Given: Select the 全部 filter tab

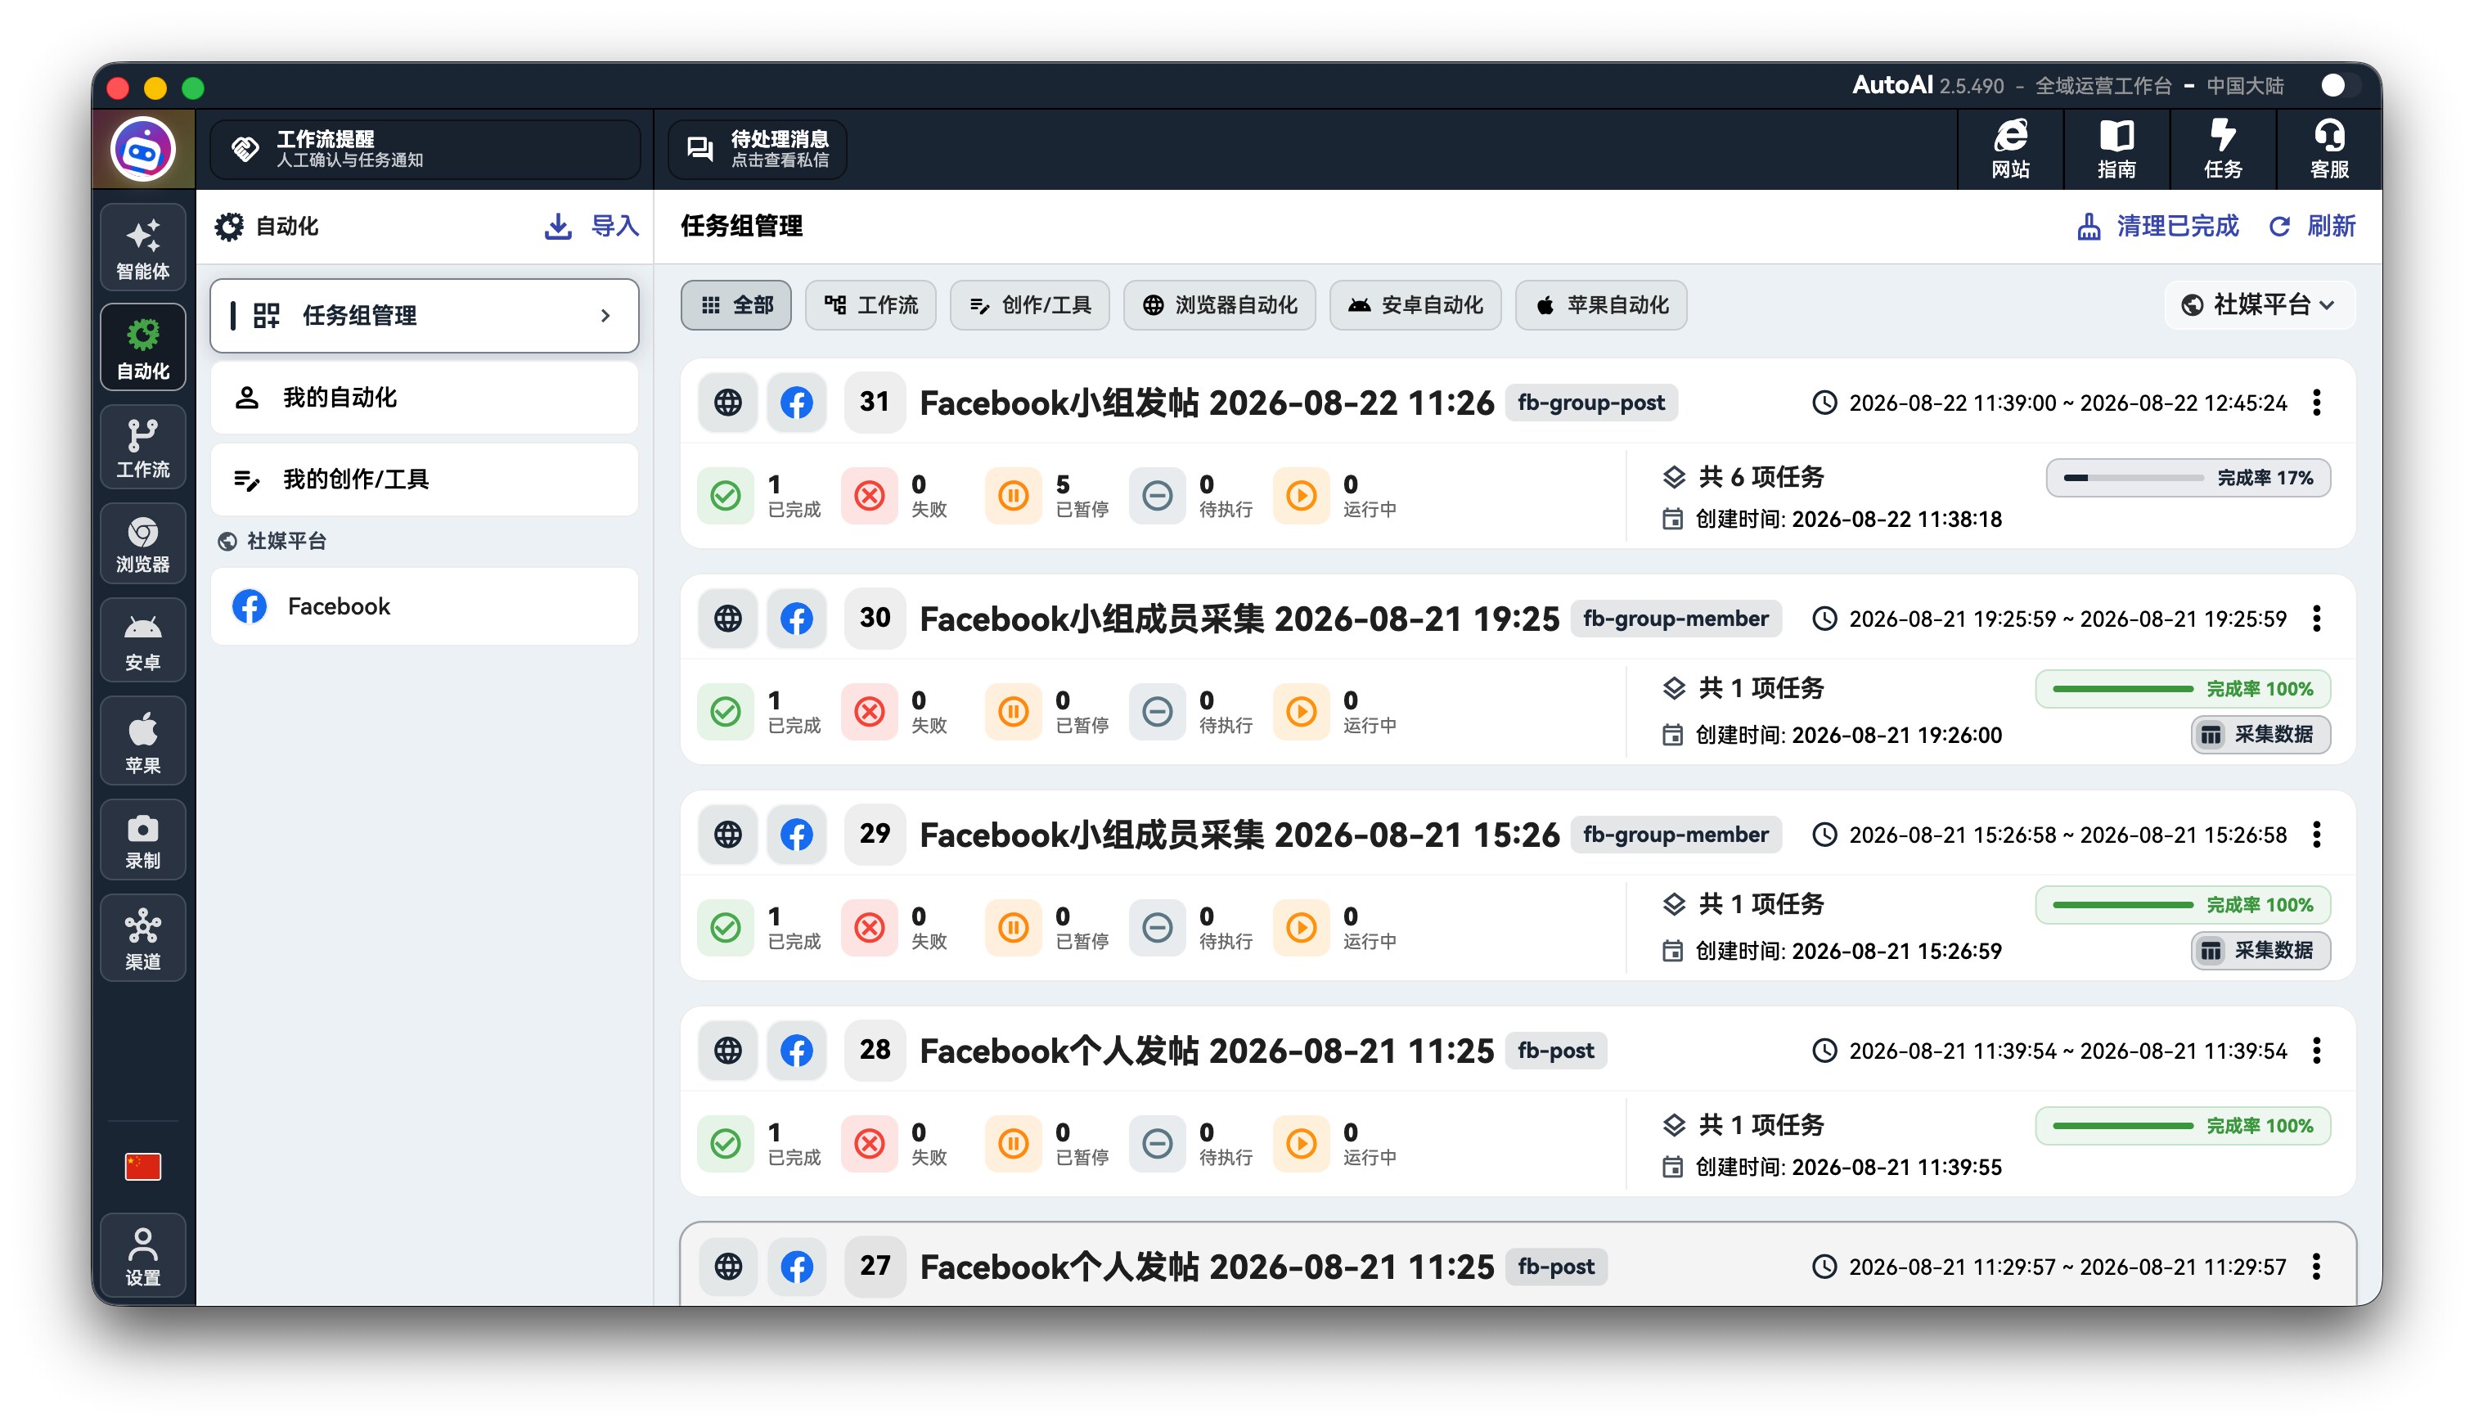Looking at the screenshot, I should [x=735, y=305].
